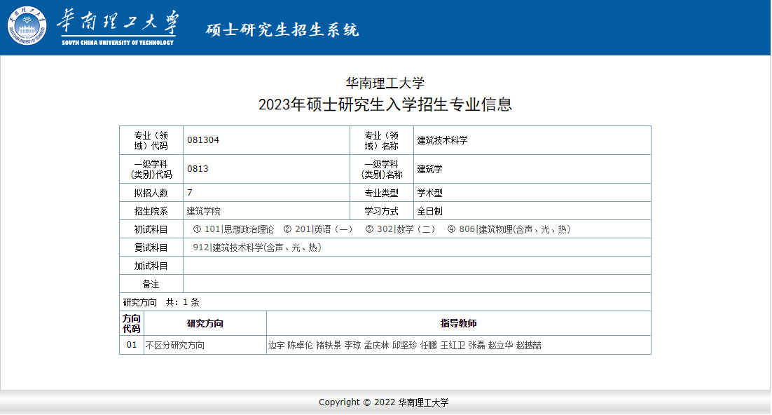The width and height of the screenshot is (772, 415).
Task: Click the 一级学科(类别)名称 label cell
Action: [382, 169]
